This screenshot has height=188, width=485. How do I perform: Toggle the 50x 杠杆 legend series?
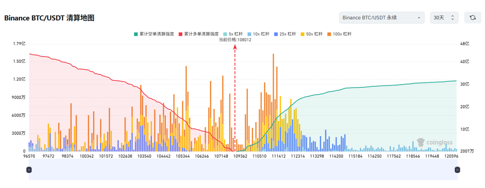click(x=311, y=34)
